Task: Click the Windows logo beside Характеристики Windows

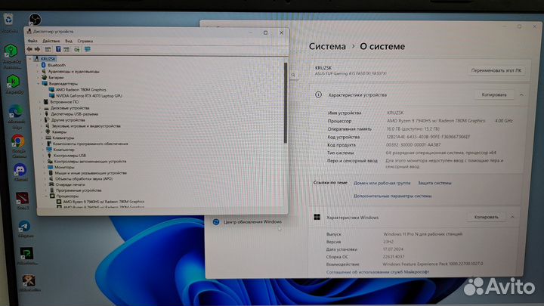Action: pos(317,217)
